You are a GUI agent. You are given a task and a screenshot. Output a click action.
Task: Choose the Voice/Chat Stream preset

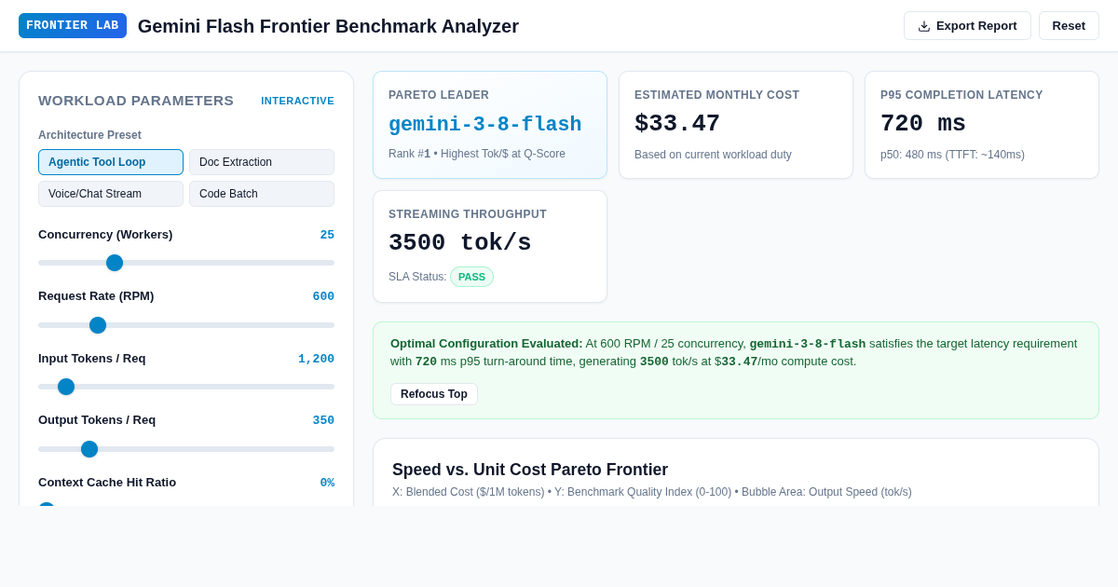pyautogui.click(x=111, y=194)
